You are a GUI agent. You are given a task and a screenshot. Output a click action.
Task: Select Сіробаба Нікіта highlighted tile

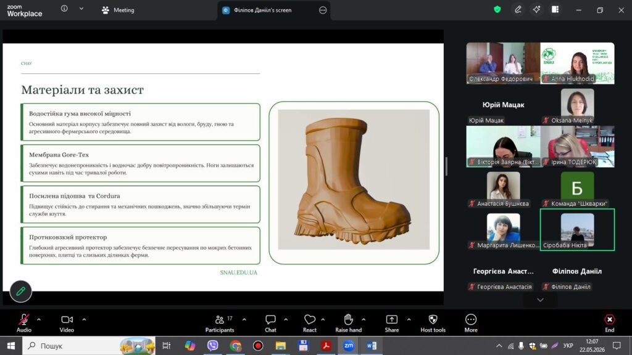(x=577, y=230)
